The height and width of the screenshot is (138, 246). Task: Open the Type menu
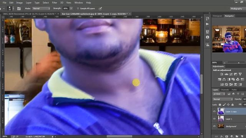[37, 3]
